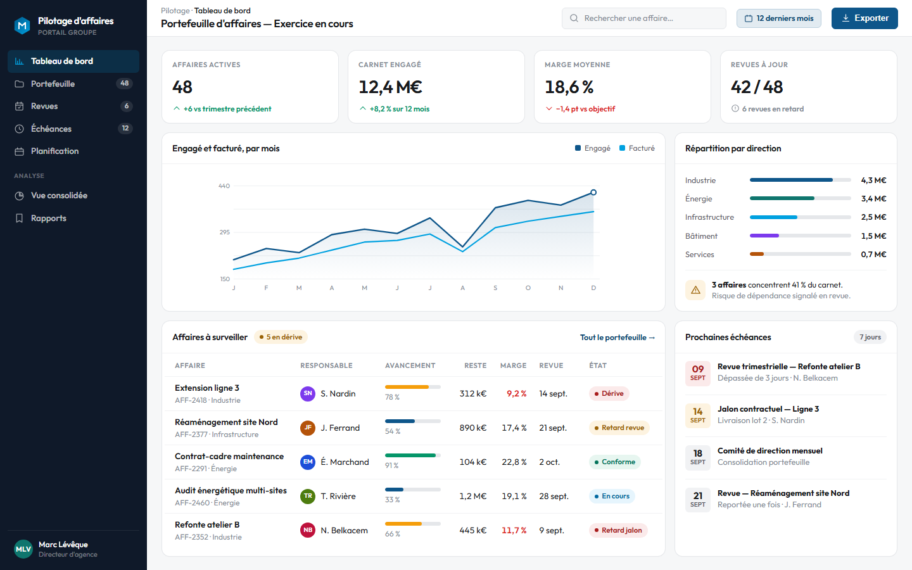Viewport: 912px width, 570px height.
Task: Click the Vue consolidée pie icon
Action: coord(19,196)
